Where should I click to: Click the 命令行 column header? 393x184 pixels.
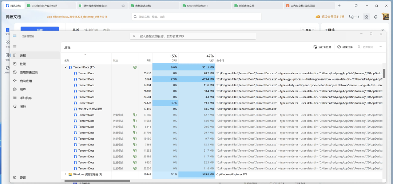pyautogui.click(x=220, y=61)
